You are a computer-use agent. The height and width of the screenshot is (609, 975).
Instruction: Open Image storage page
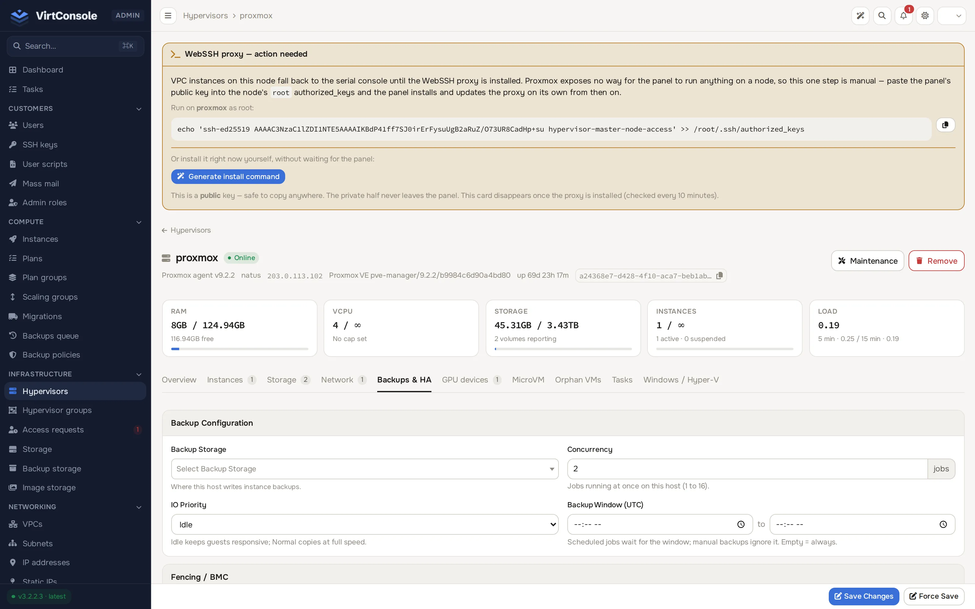[x=75, y=488]
